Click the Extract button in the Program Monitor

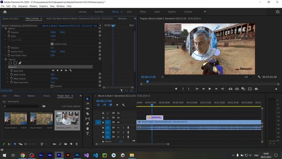click(x=237, y=89)
